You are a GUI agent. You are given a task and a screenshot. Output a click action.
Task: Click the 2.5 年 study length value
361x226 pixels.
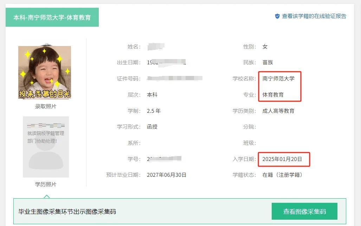[154, 111]
